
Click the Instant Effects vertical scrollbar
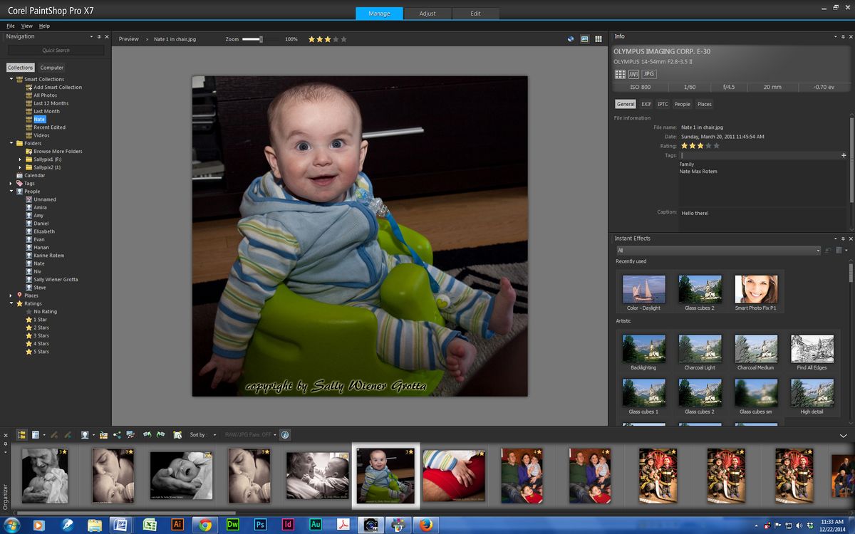pyautogui.click(x=851, y=272)
